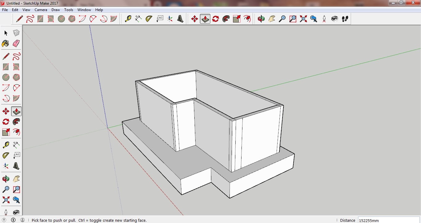Click the Previous view icon in the top toolbar
421x223 pixels.
coord(314,19)
